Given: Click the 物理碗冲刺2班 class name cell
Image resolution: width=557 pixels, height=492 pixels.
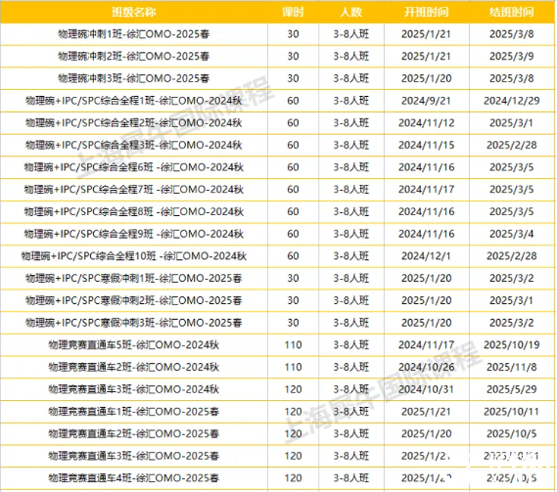Looking at the screenshot, I should tap(133, 56).
